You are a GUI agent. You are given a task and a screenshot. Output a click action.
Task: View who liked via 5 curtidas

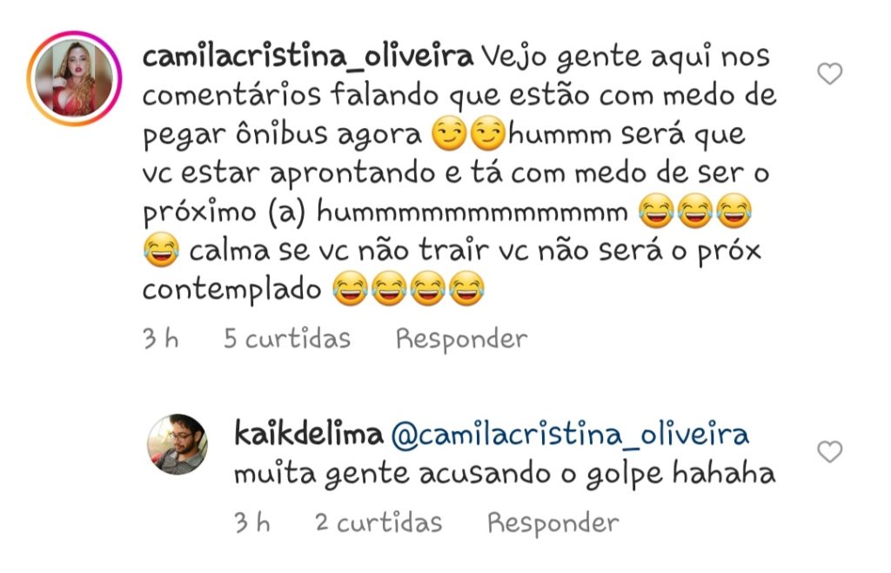[287, 339]
